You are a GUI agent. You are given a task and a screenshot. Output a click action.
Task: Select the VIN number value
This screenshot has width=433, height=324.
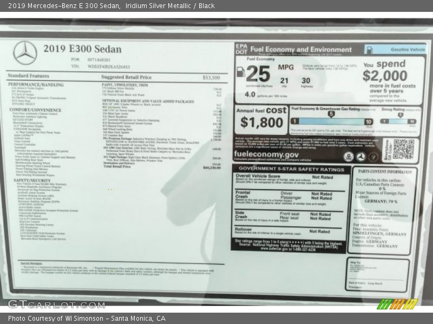click(x=109, y=66)
